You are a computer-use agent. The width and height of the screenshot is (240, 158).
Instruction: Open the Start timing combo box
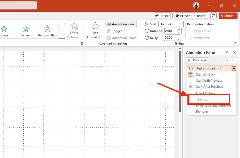tap(171, 24)
